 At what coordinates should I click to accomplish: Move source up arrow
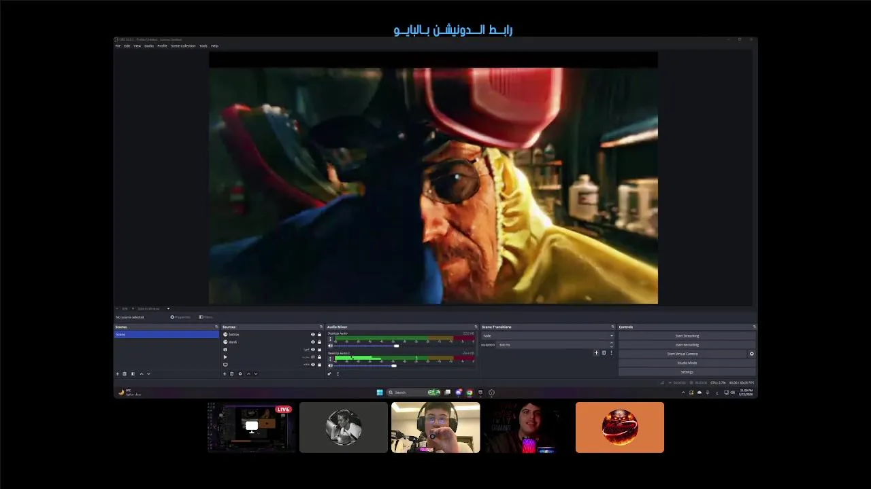click(248, 374)
